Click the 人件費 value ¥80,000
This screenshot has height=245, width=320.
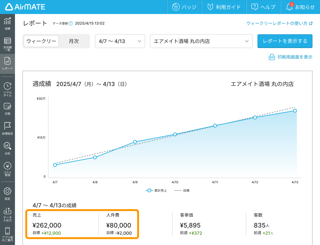[x=118, y=225]
